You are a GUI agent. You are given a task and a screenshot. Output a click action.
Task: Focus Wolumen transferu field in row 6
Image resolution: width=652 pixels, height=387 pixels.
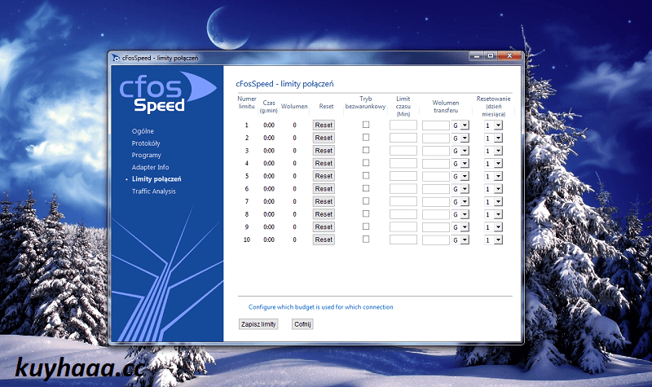436,189
